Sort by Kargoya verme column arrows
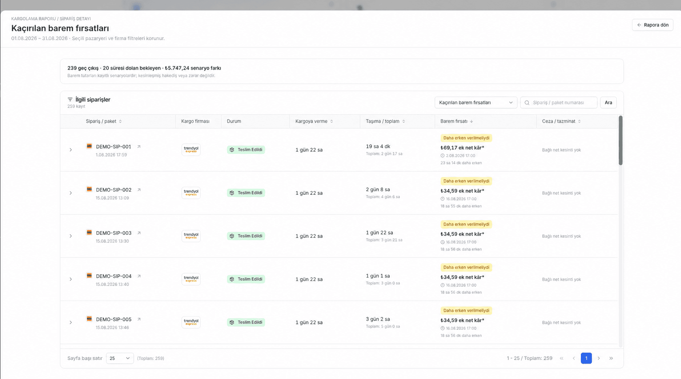 pos(332,121)
